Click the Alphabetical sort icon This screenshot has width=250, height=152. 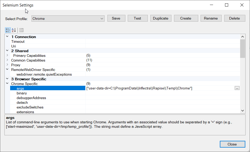coord(14,30)
